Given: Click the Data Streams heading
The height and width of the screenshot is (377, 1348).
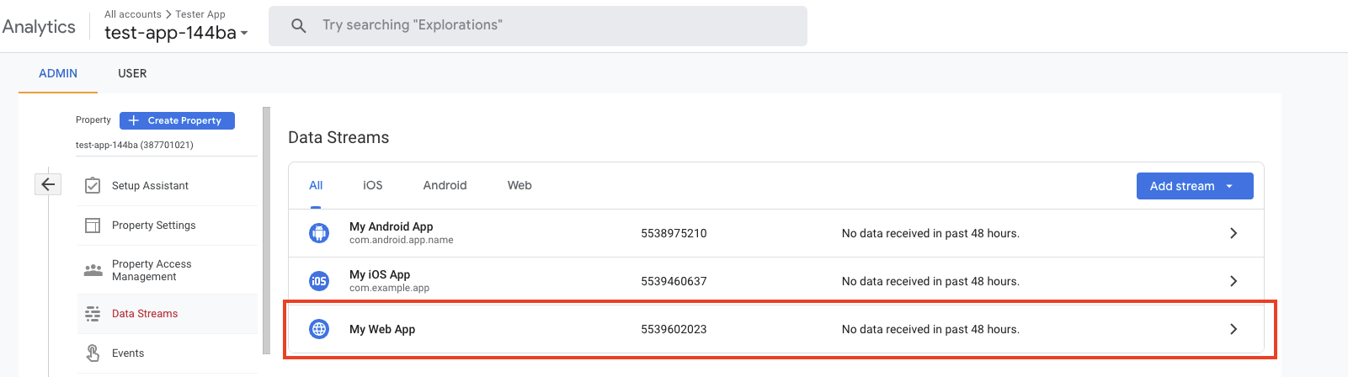Looking at the screenshot, I should (338, 137).
